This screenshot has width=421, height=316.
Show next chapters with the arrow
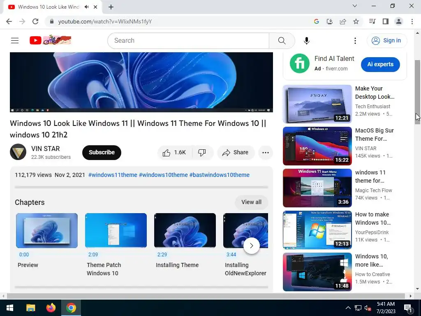coord(252,246)
